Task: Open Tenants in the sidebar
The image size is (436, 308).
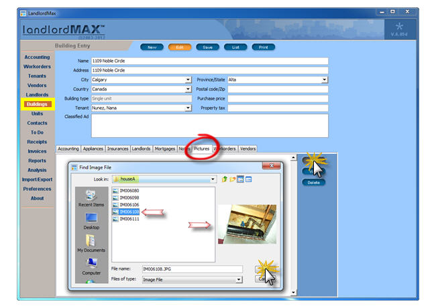Action: (x=37, y=76)
